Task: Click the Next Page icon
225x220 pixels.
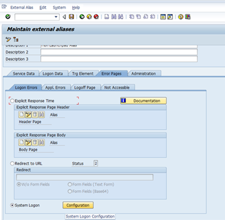Action: click(x=145, y=17)
